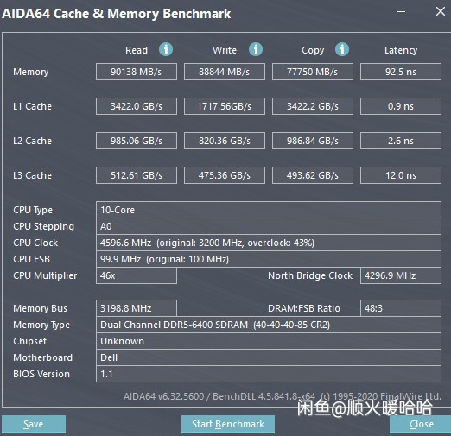Viewport: 451px width, 436px height.
Task: Click the Motherboard Dell field
Action: pos(269,357)
